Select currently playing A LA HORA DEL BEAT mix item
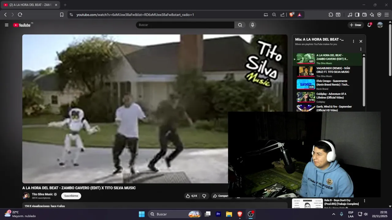Screen dimensions: 392x220 [327, 59]
